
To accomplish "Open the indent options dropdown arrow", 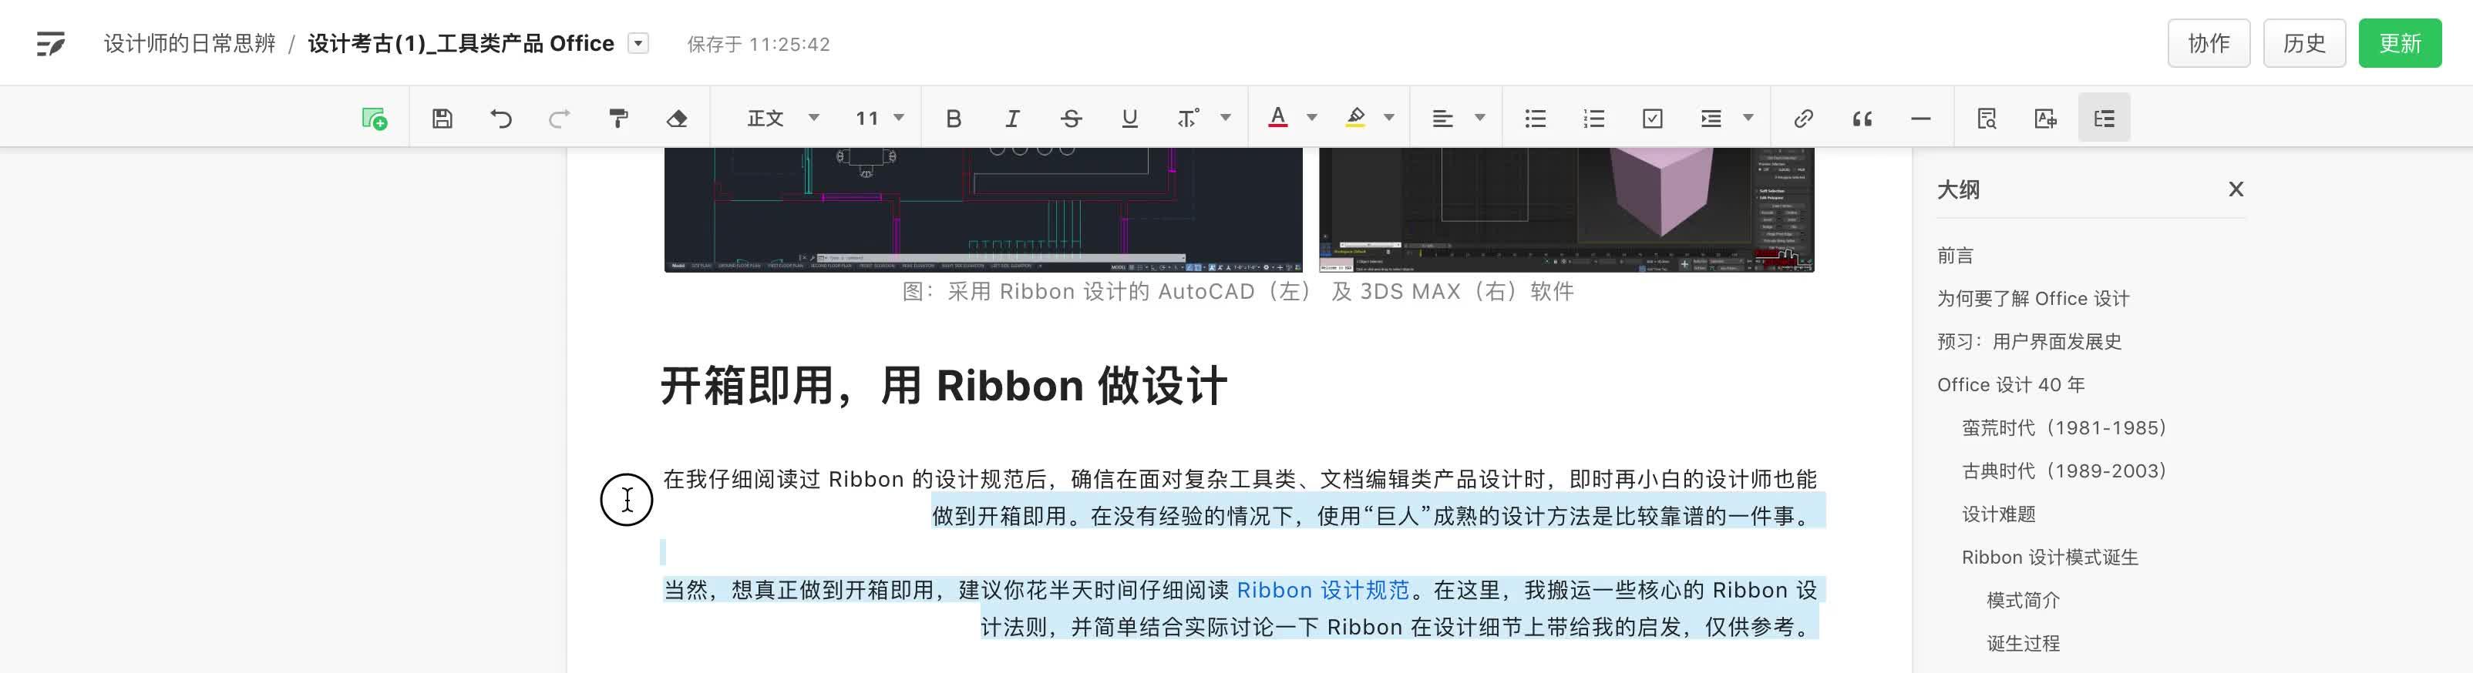I will click(1748, 118).
